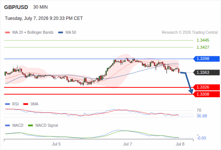Screen dimensions: 221x150
Task: Click the Jul 8 date axis label
Action: click(x=180, y=144)
